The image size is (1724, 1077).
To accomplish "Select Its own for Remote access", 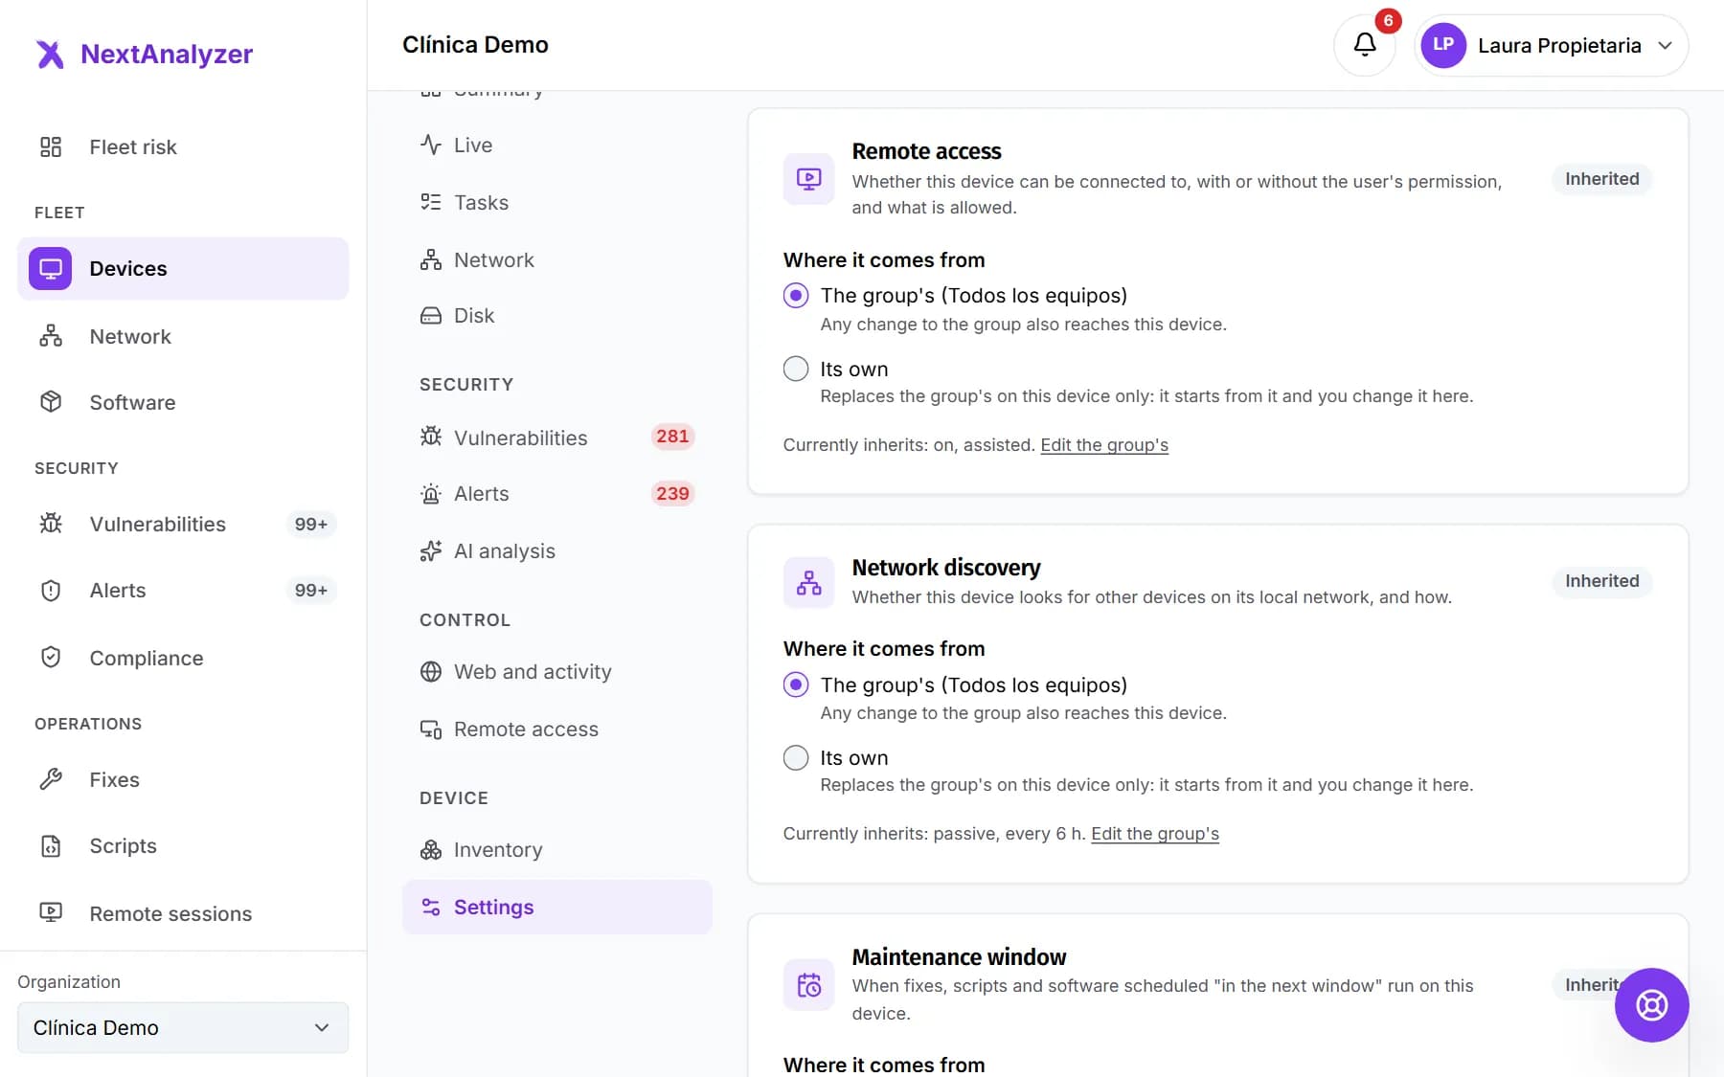I will click(796, 369).
